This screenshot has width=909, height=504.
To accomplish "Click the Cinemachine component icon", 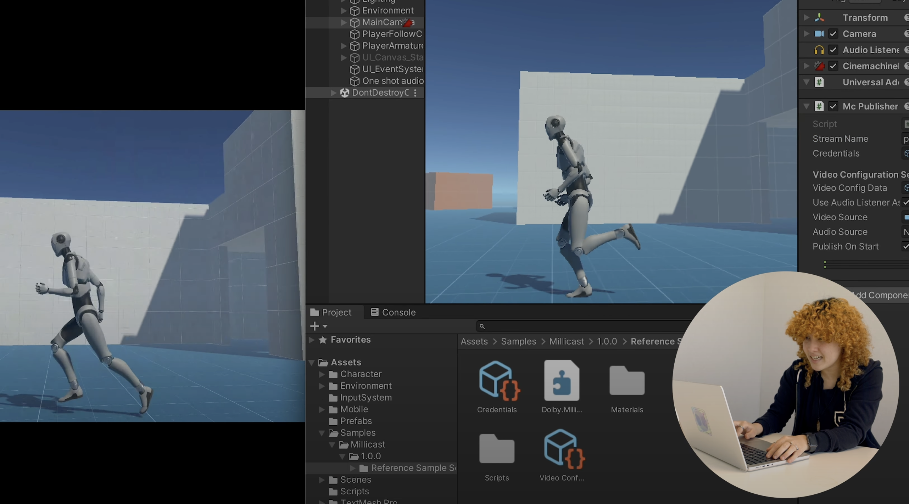I will [x=819, y=66].
